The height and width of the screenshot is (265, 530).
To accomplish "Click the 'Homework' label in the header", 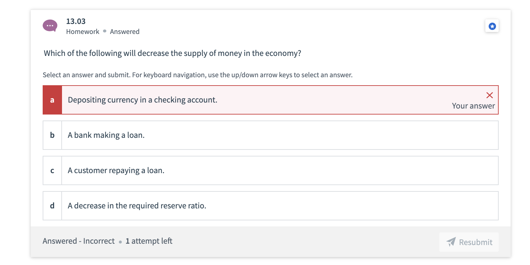I will 82,32.
